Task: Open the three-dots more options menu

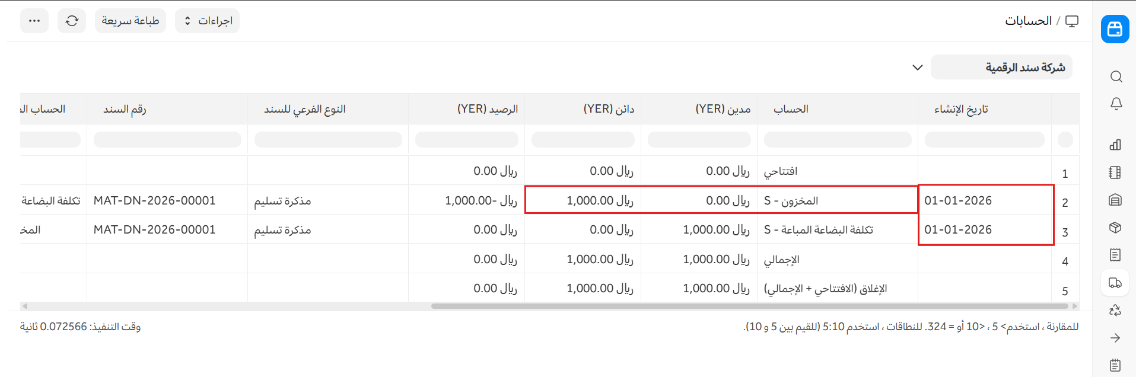Action: pos(34,21)
